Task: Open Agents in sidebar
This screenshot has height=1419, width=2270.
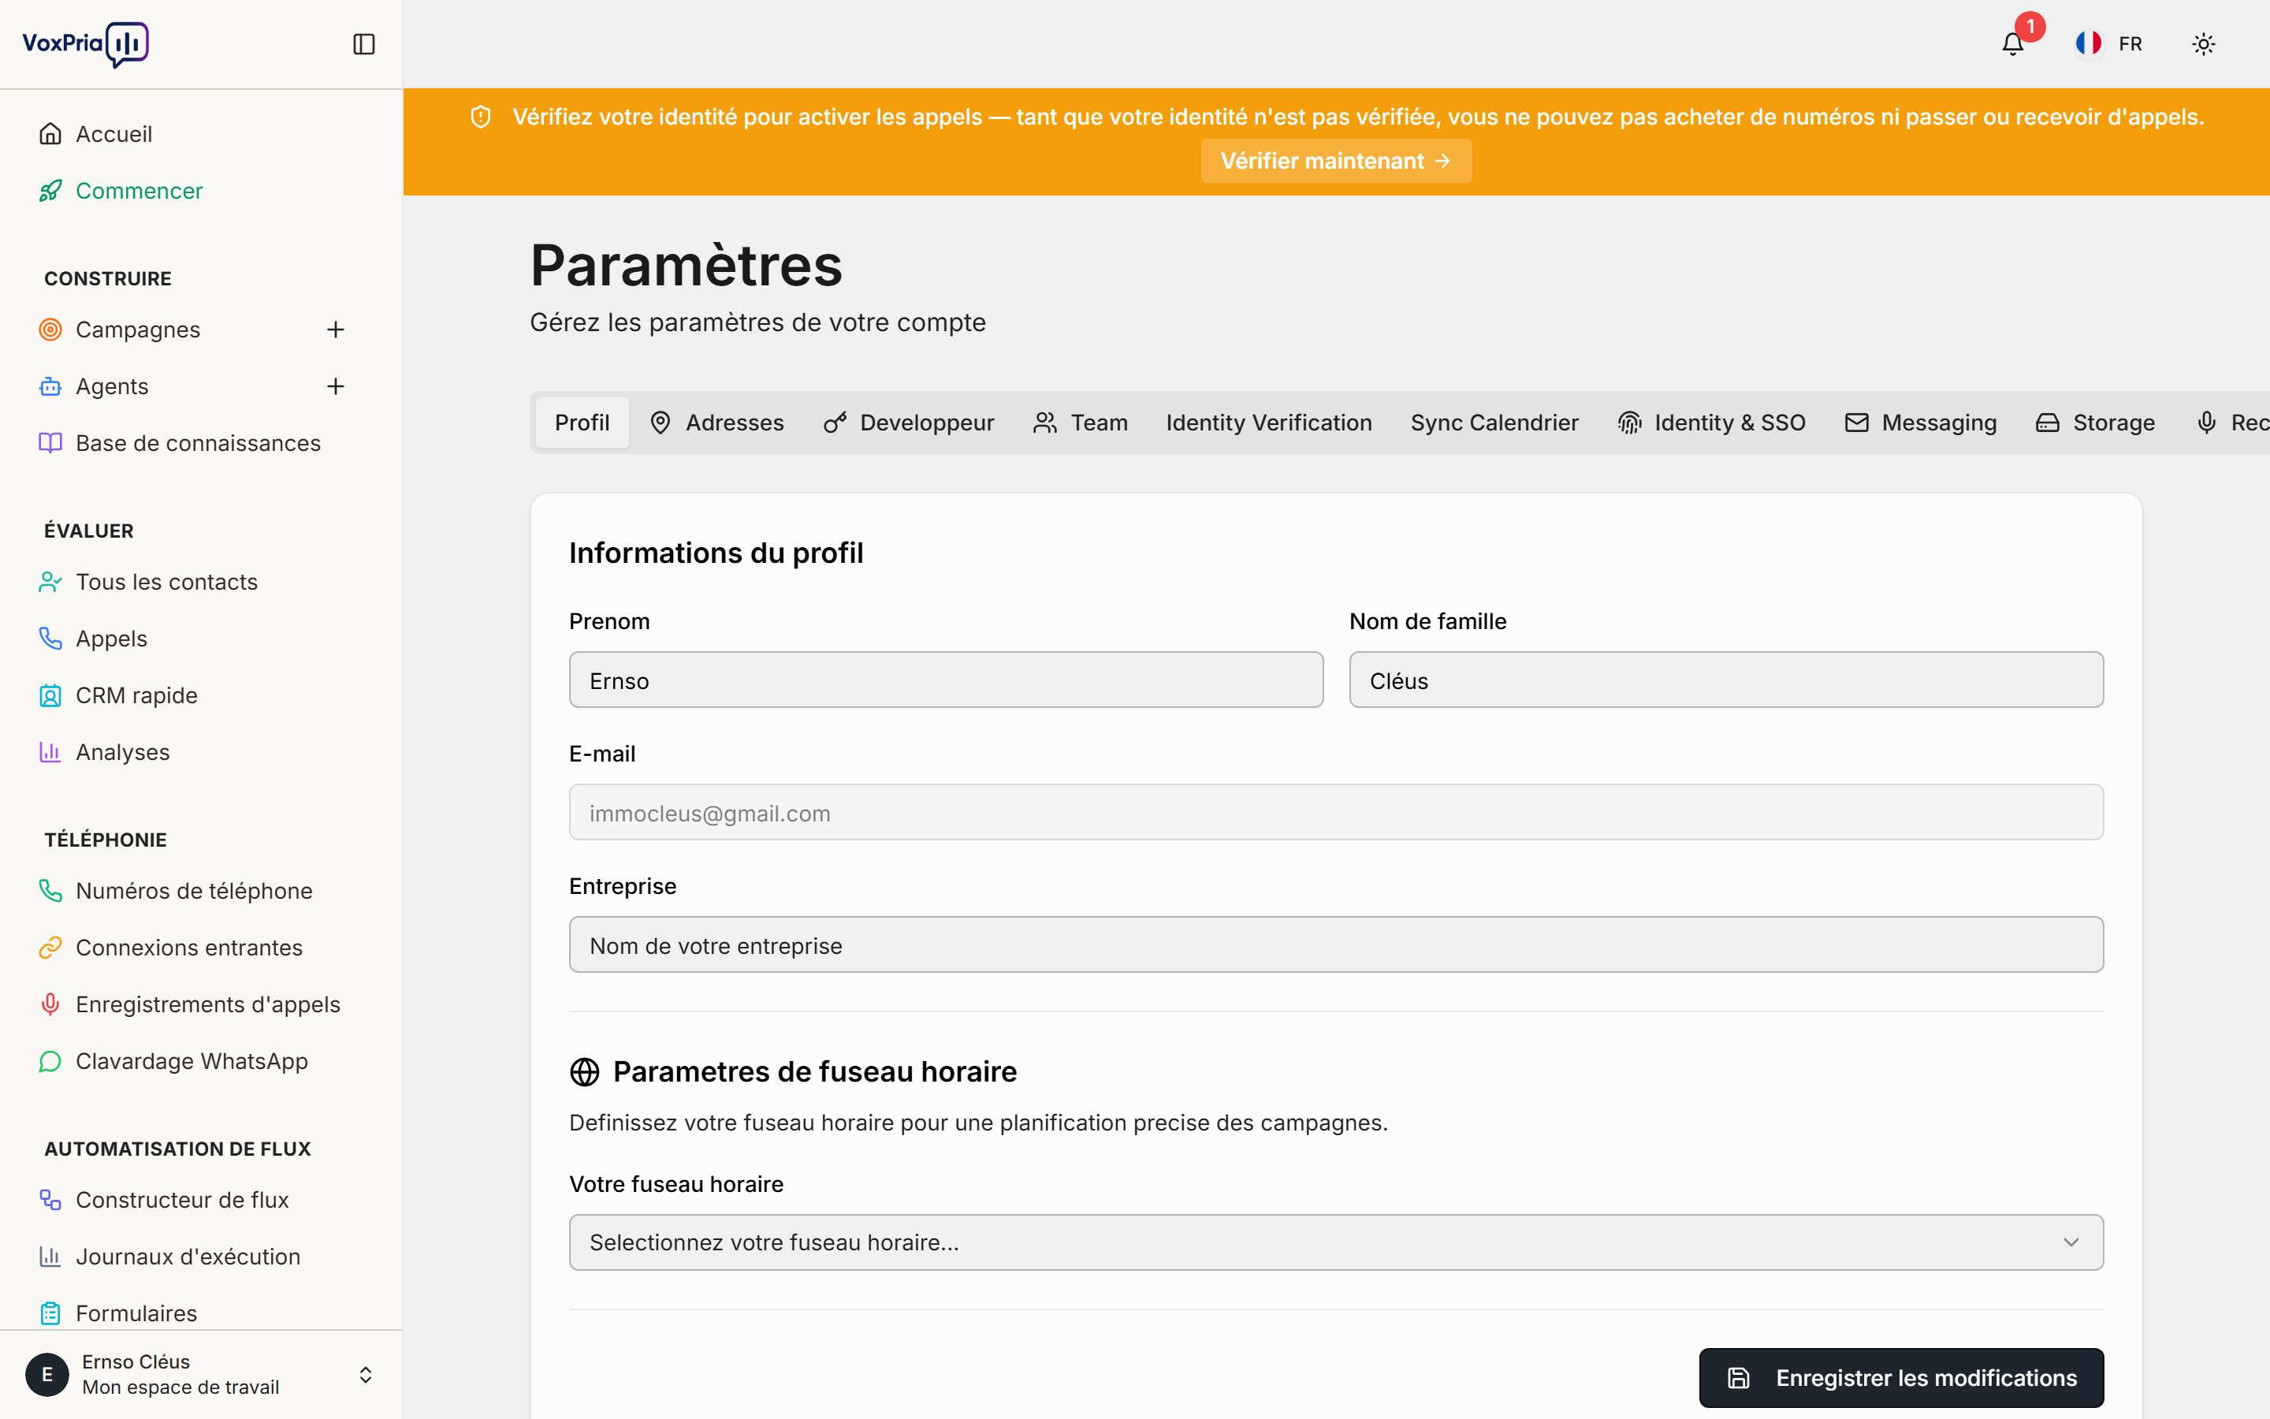Action: [112, 386]
